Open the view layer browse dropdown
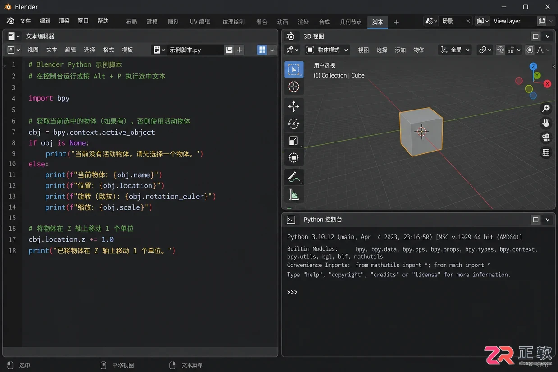Image resolution: width=558 pixels, height=372 pixels. [x=483, y=21]
